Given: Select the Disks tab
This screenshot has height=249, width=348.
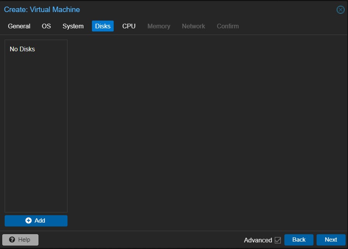Looking at the screenshot, I should click(x=103, y=26).
